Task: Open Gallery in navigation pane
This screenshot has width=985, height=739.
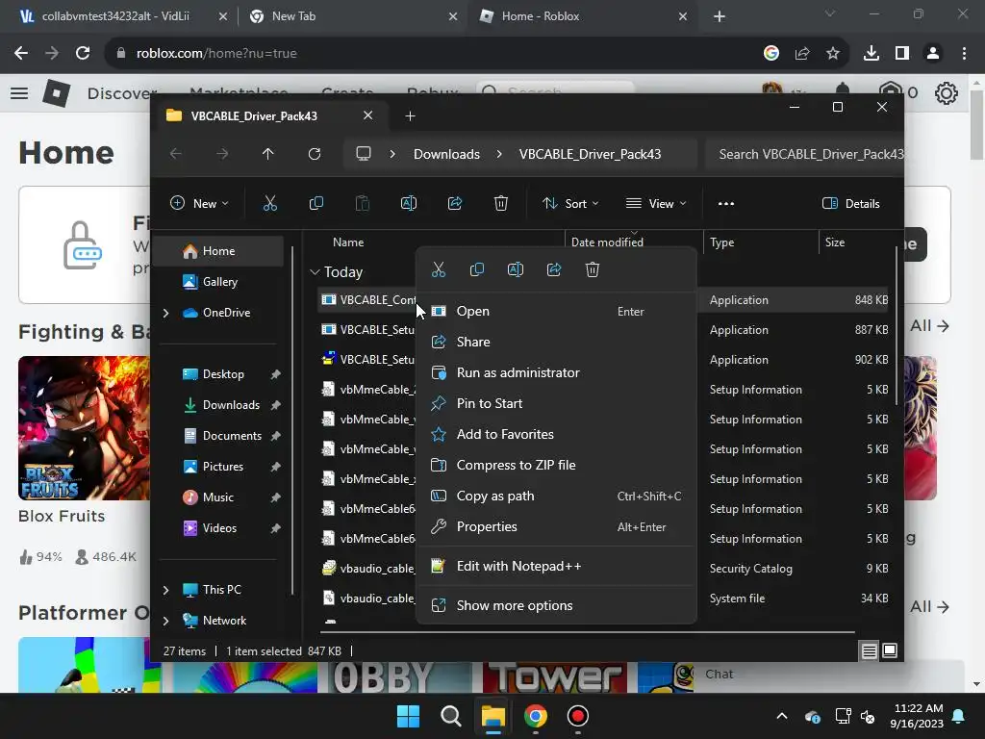Action: 218,282
